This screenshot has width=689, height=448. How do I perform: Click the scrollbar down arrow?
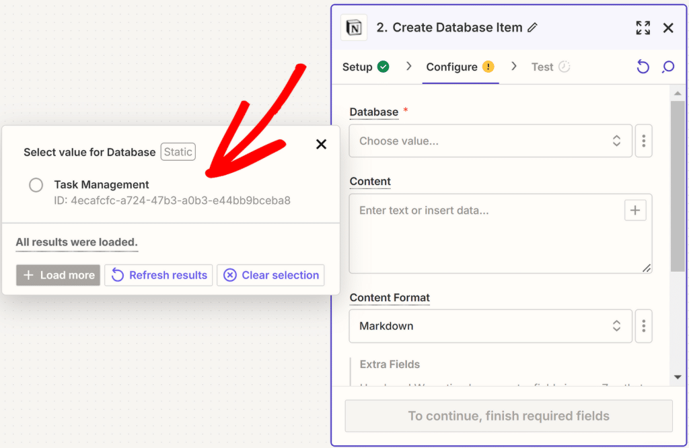click(677, 377)
